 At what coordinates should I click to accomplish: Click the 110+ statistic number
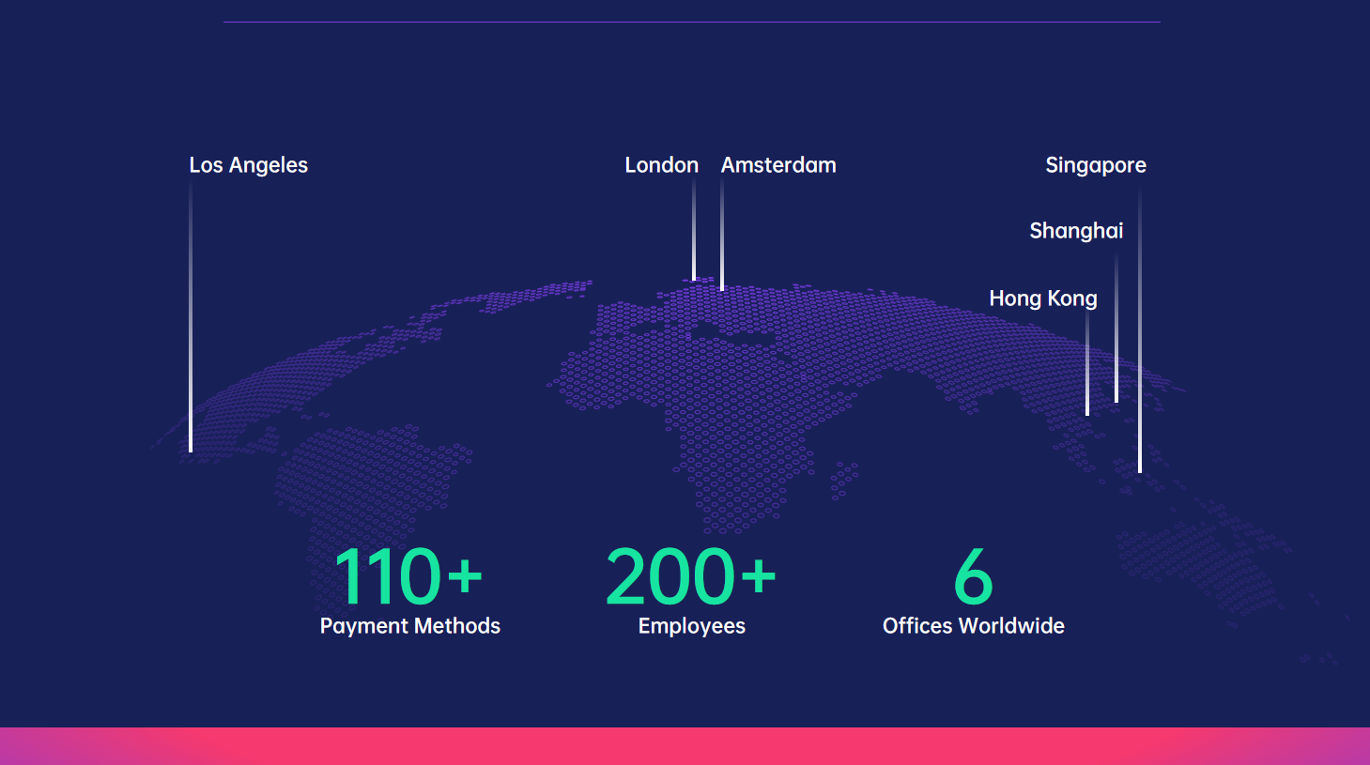408,576
